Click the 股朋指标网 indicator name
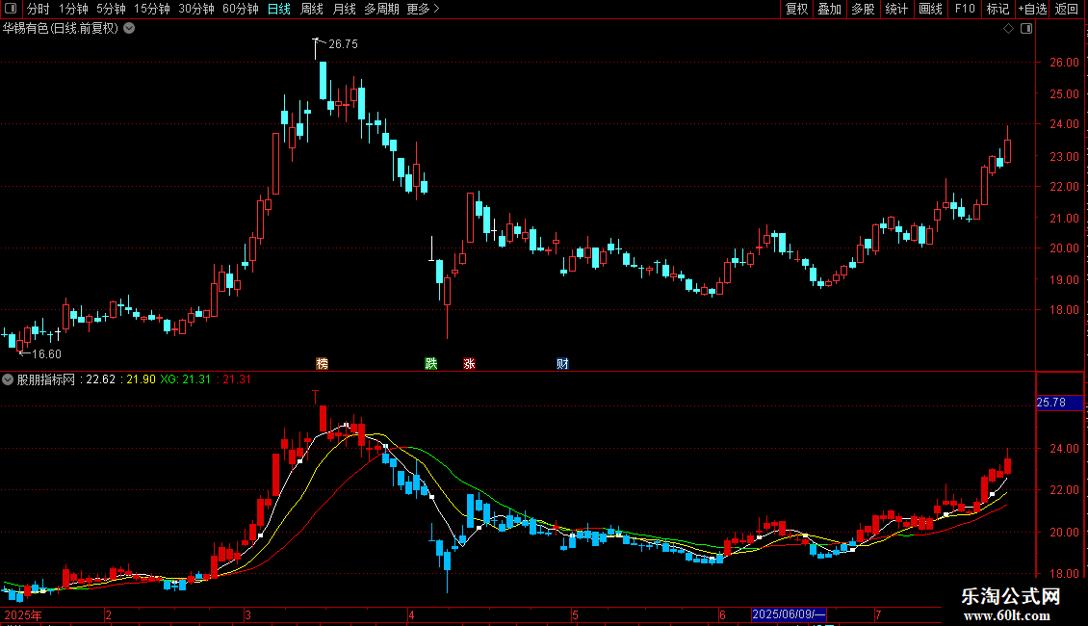1088x626 pixels. (45, 379)
